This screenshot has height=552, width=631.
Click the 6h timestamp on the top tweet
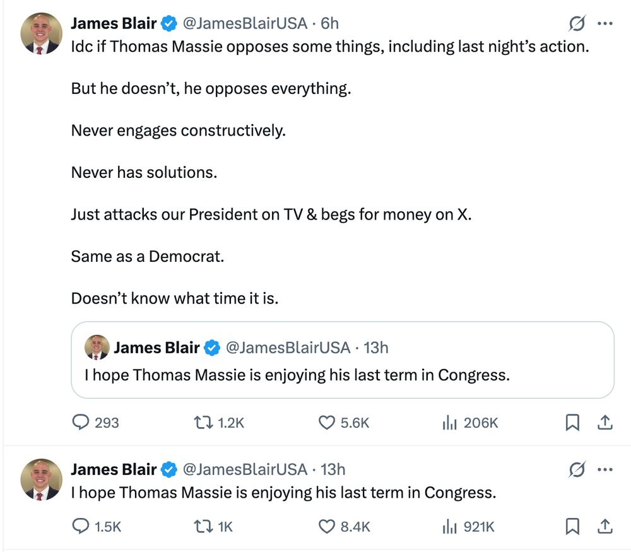329,23
